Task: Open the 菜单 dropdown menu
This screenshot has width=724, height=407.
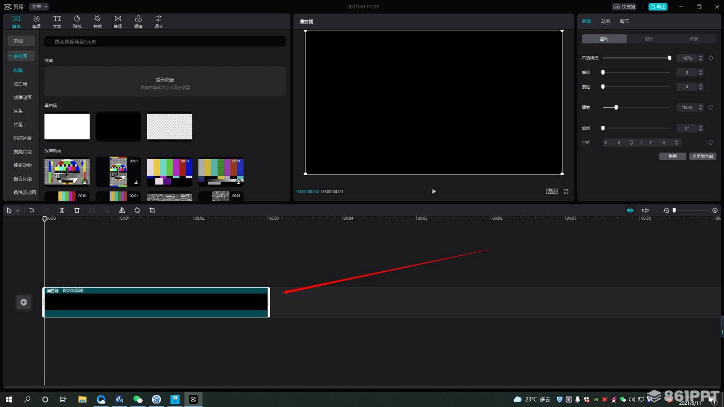Action: 39,6
